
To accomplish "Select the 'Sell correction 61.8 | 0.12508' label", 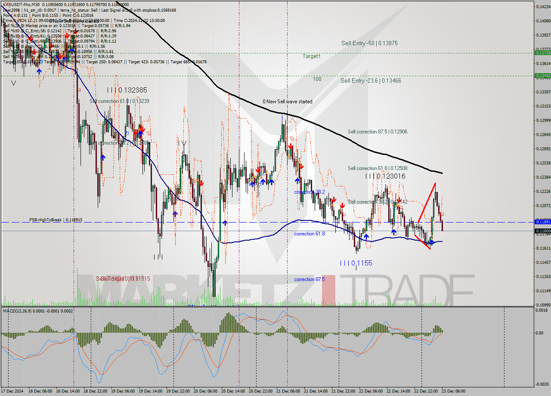I will pos(378,168).
